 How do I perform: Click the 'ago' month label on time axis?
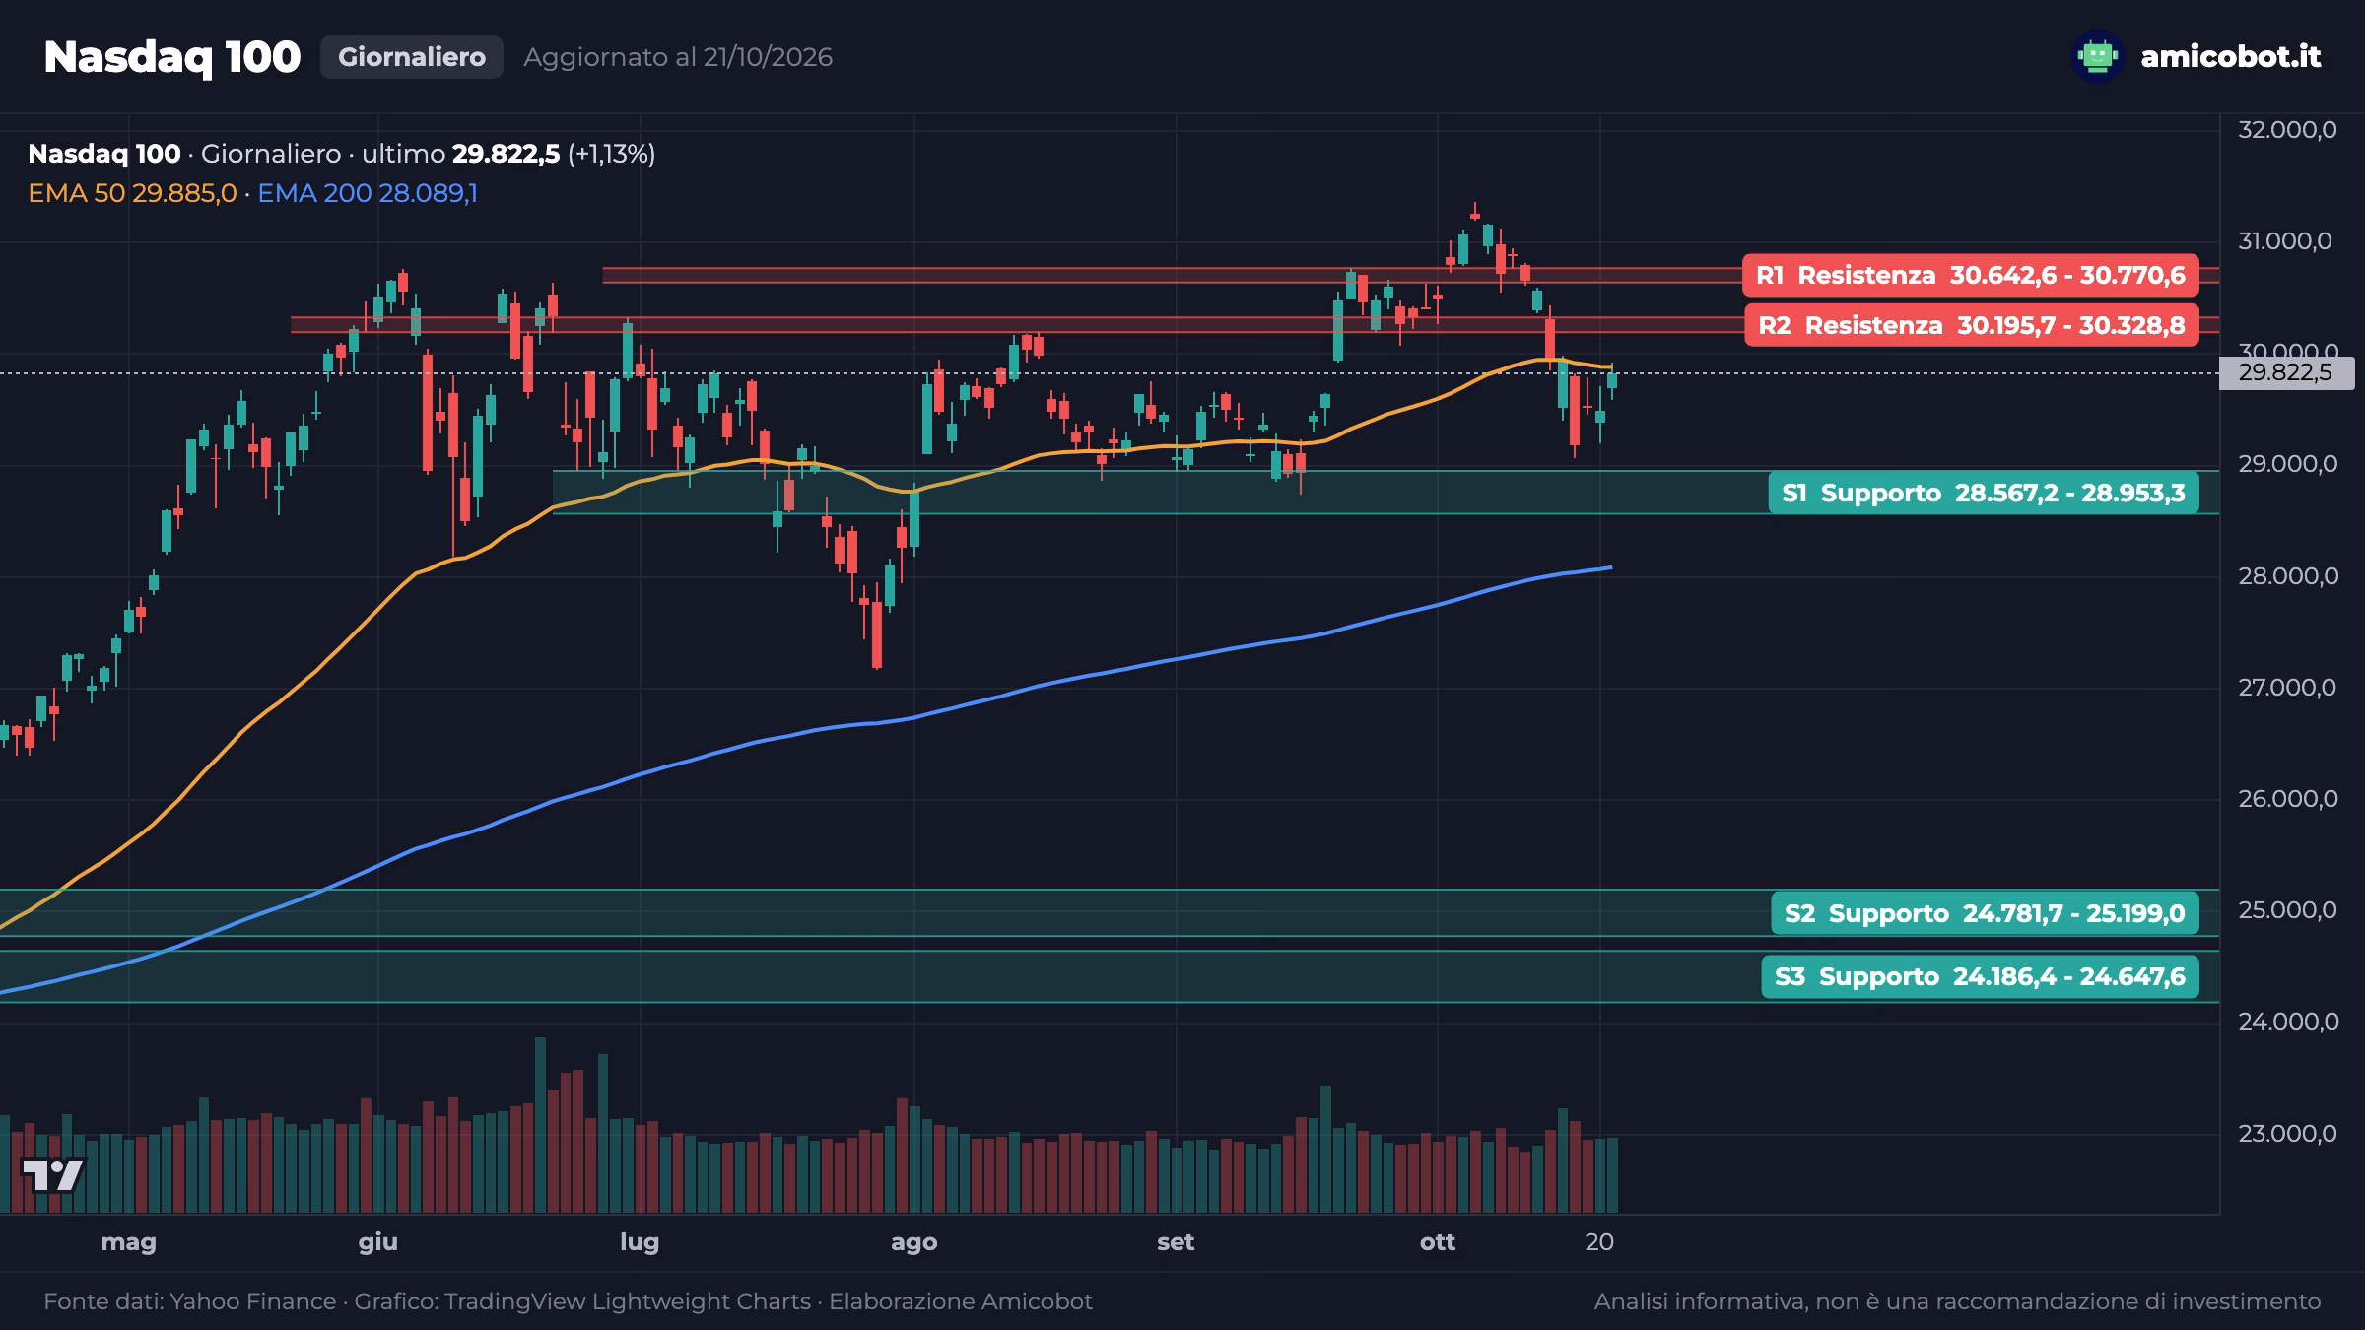point(913,1242)
